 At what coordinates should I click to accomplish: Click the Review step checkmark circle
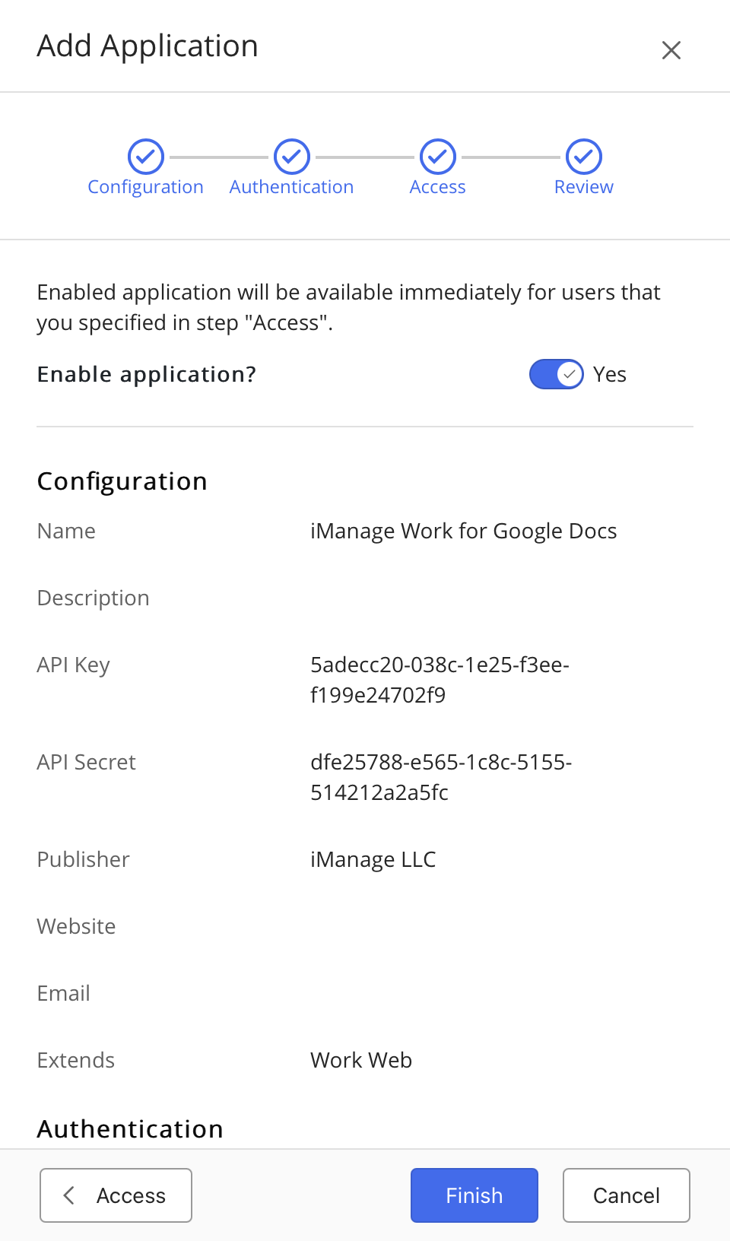point(584,157)
